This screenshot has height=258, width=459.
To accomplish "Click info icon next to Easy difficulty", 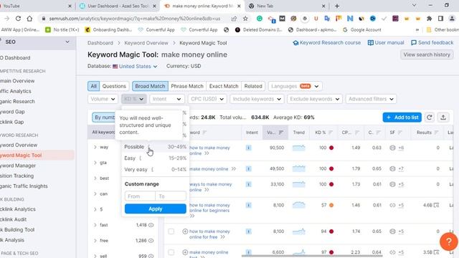I will point(141,158).
